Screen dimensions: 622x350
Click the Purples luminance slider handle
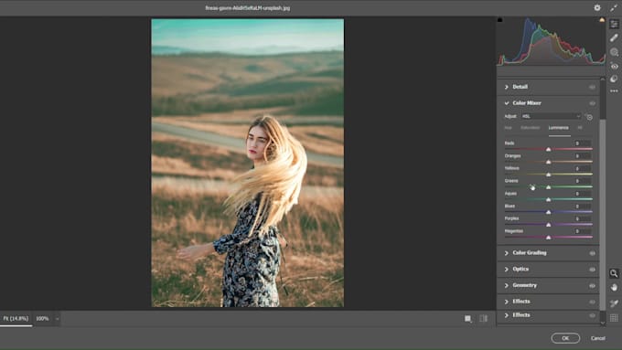pos(548,225)
